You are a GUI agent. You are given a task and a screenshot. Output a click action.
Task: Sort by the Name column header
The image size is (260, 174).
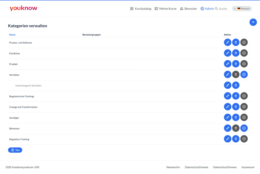click(x=12, y=35)
